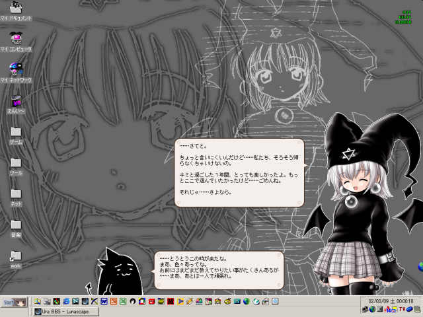Click the pink anime face quick launch icon
Image resolution: width=423 pixels, height=317 pixels.
[209, 301]
